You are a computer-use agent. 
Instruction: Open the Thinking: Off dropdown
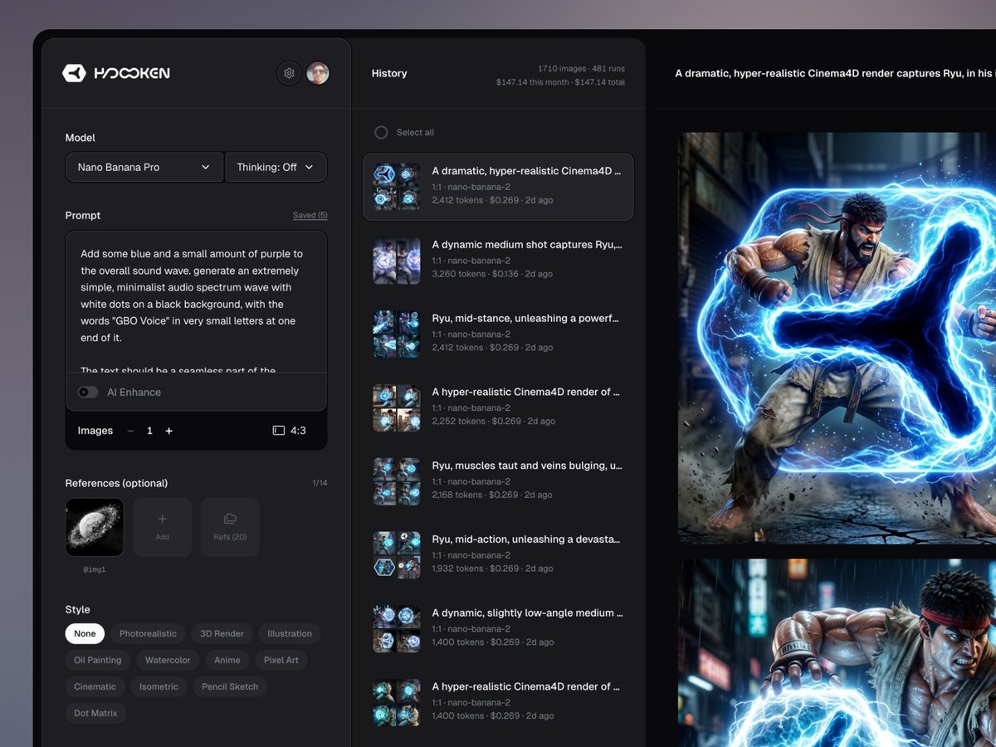coord(276,167)
